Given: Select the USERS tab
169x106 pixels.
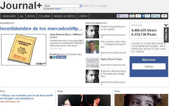Looking at the screenshot, I should 83,16.
